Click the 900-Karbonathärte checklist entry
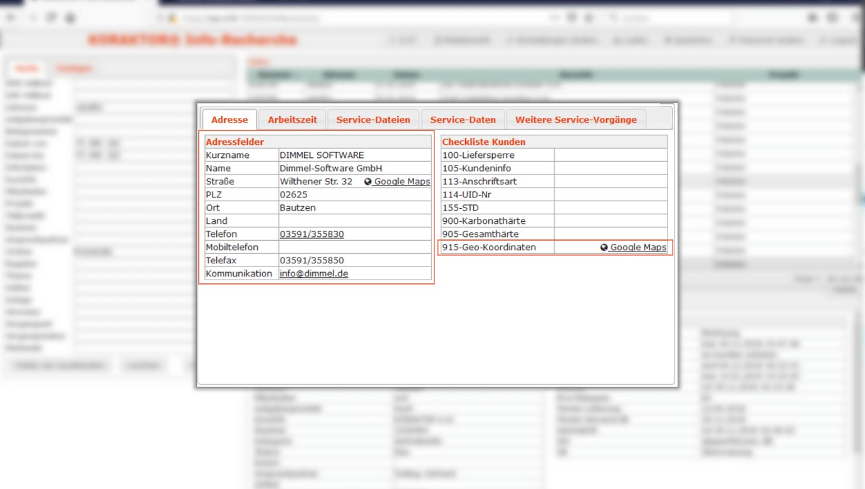Image resolution: width=865 pixels, height=489 pixels. tap(483, 221)
